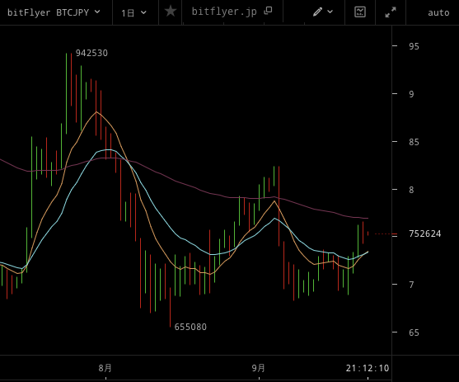Image resolution: width=459 pixels, height=382 pixels.
Task: Expand the bitFlyer BTCJPY symbol dropdown
Action: coord(54,12)
